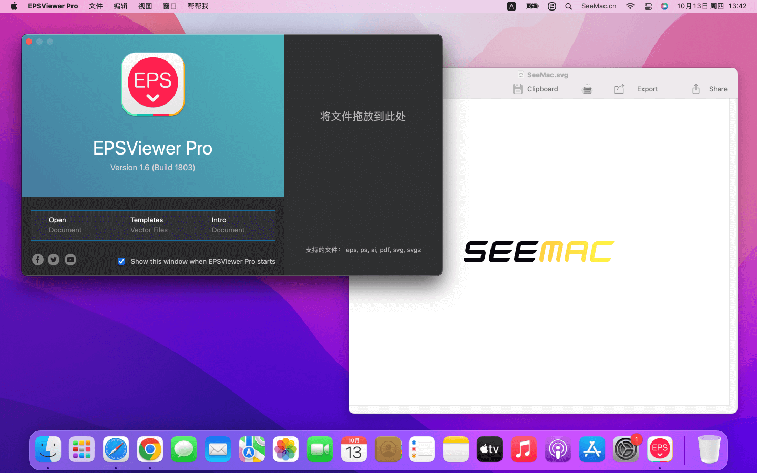Click the Share label in SeeMac.svg toolbar
This screenshot has width=757, height=473.
pos(718,89)
